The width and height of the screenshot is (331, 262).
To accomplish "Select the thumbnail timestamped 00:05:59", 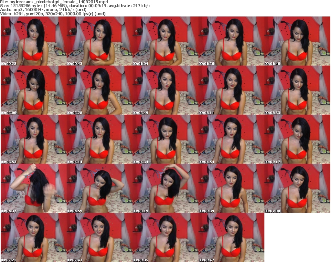I will (x=100, y=188).
